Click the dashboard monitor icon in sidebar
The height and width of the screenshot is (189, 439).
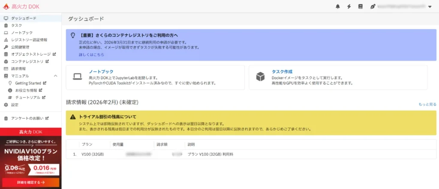coord(6,18)
